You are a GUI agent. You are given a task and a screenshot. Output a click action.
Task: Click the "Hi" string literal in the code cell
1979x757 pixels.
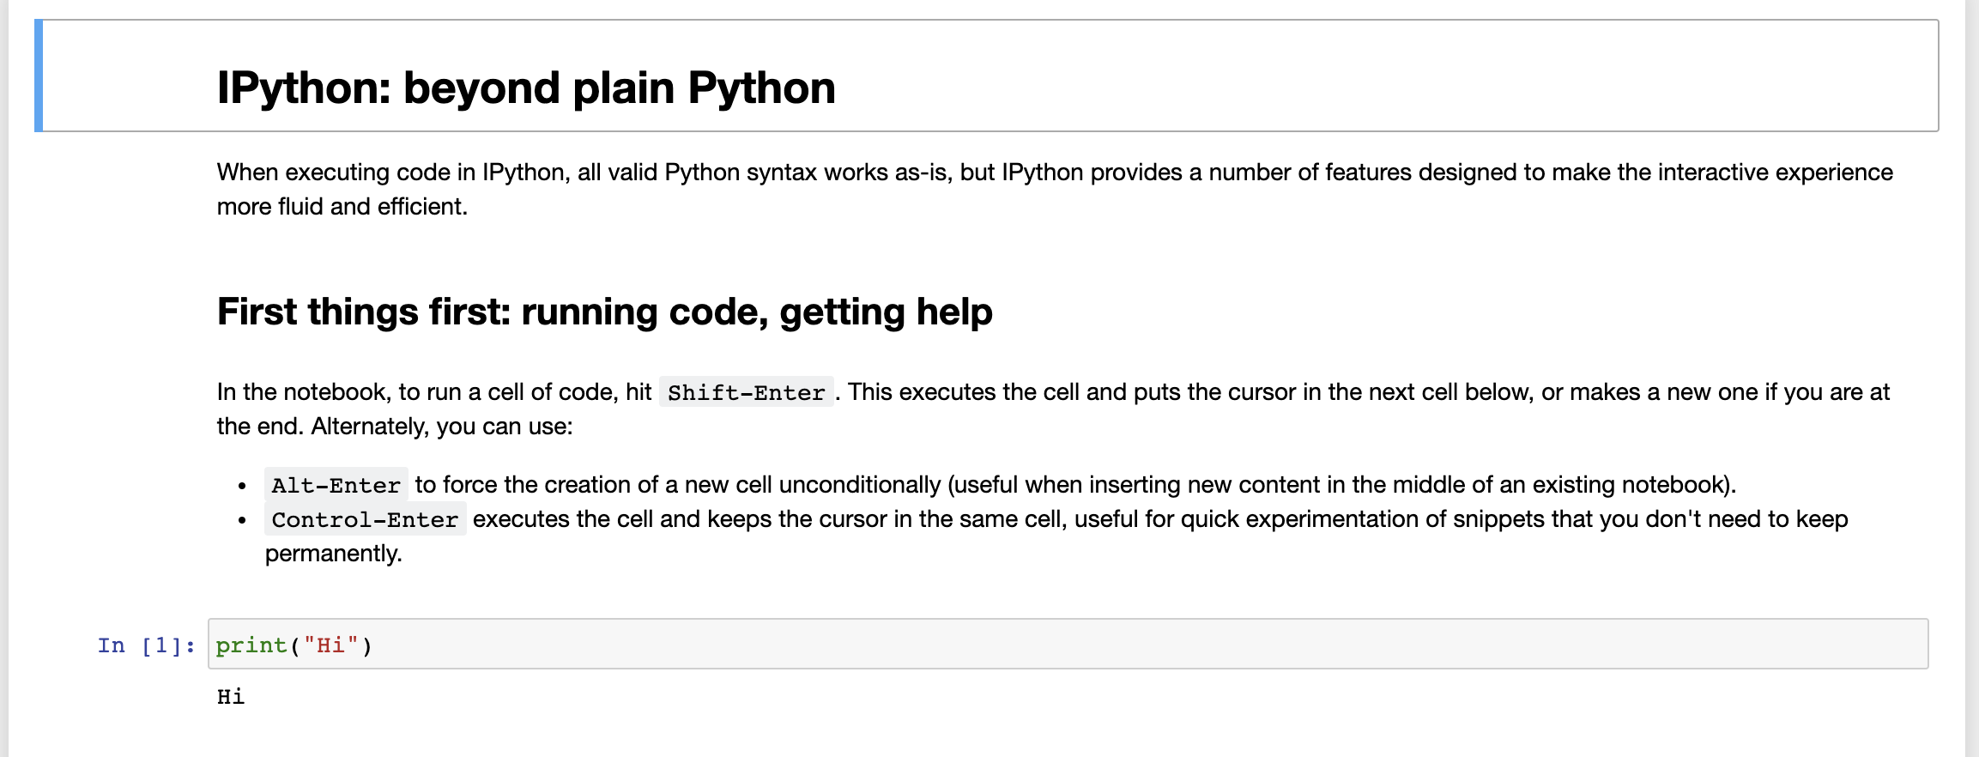[330, 645]
